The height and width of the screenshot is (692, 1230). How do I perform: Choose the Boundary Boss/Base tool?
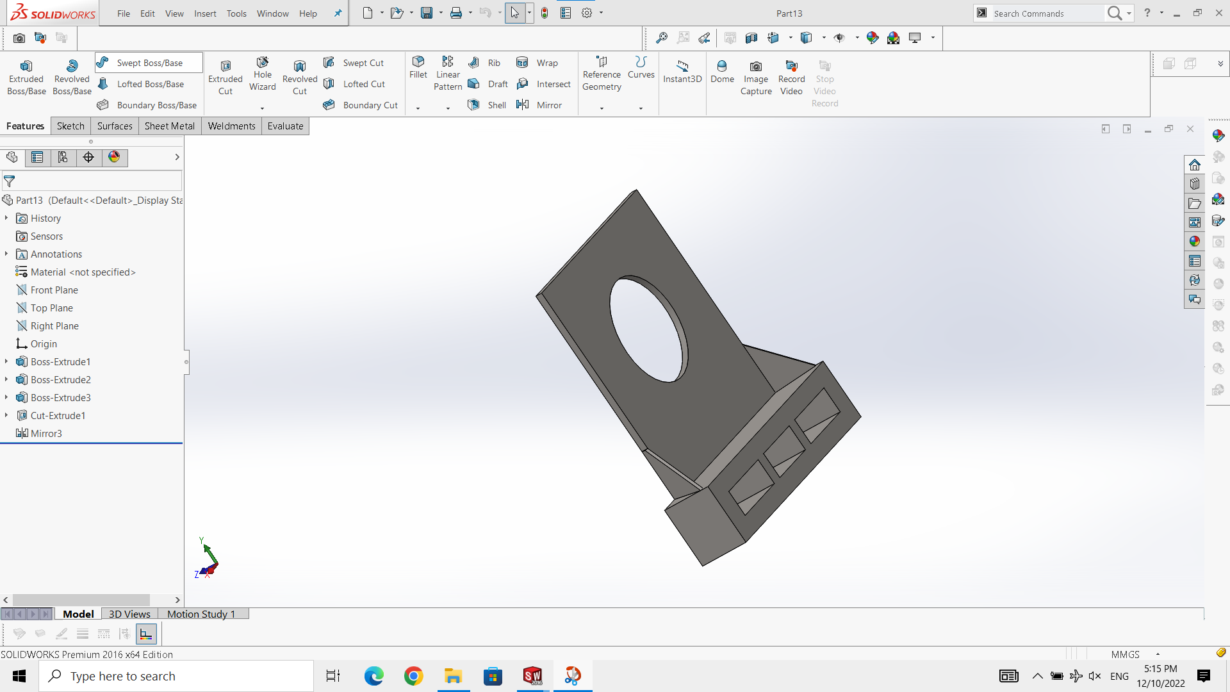147,105
